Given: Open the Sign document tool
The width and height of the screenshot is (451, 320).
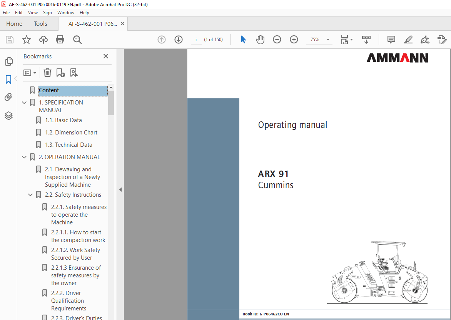Looking at the screenshot, I should [425, 40].
